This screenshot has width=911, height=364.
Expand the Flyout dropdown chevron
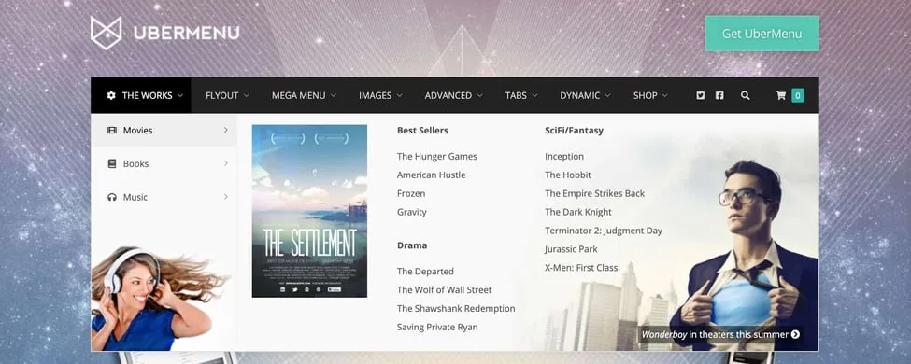(247, 96)
